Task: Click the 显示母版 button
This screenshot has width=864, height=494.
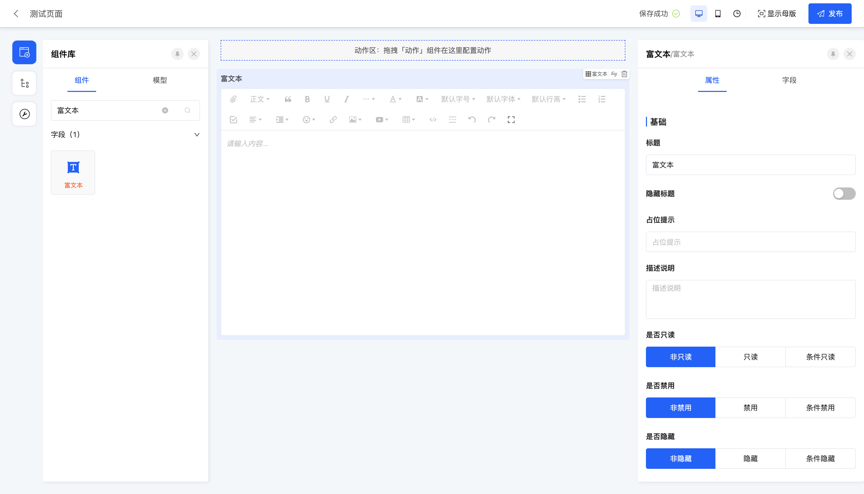Action: [777, 14]
